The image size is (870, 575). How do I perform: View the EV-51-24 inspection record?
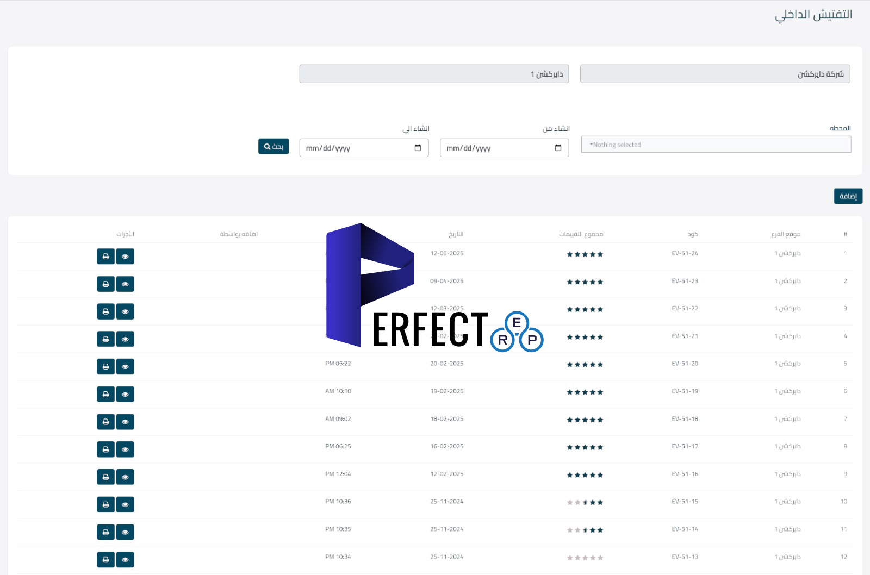(x=125, y=257)
